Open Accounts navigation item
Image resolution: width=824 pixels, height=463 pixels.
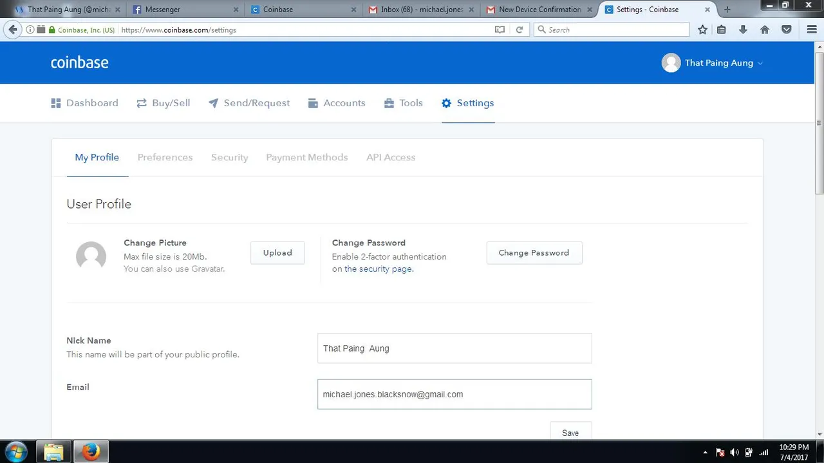click(337, 103)
